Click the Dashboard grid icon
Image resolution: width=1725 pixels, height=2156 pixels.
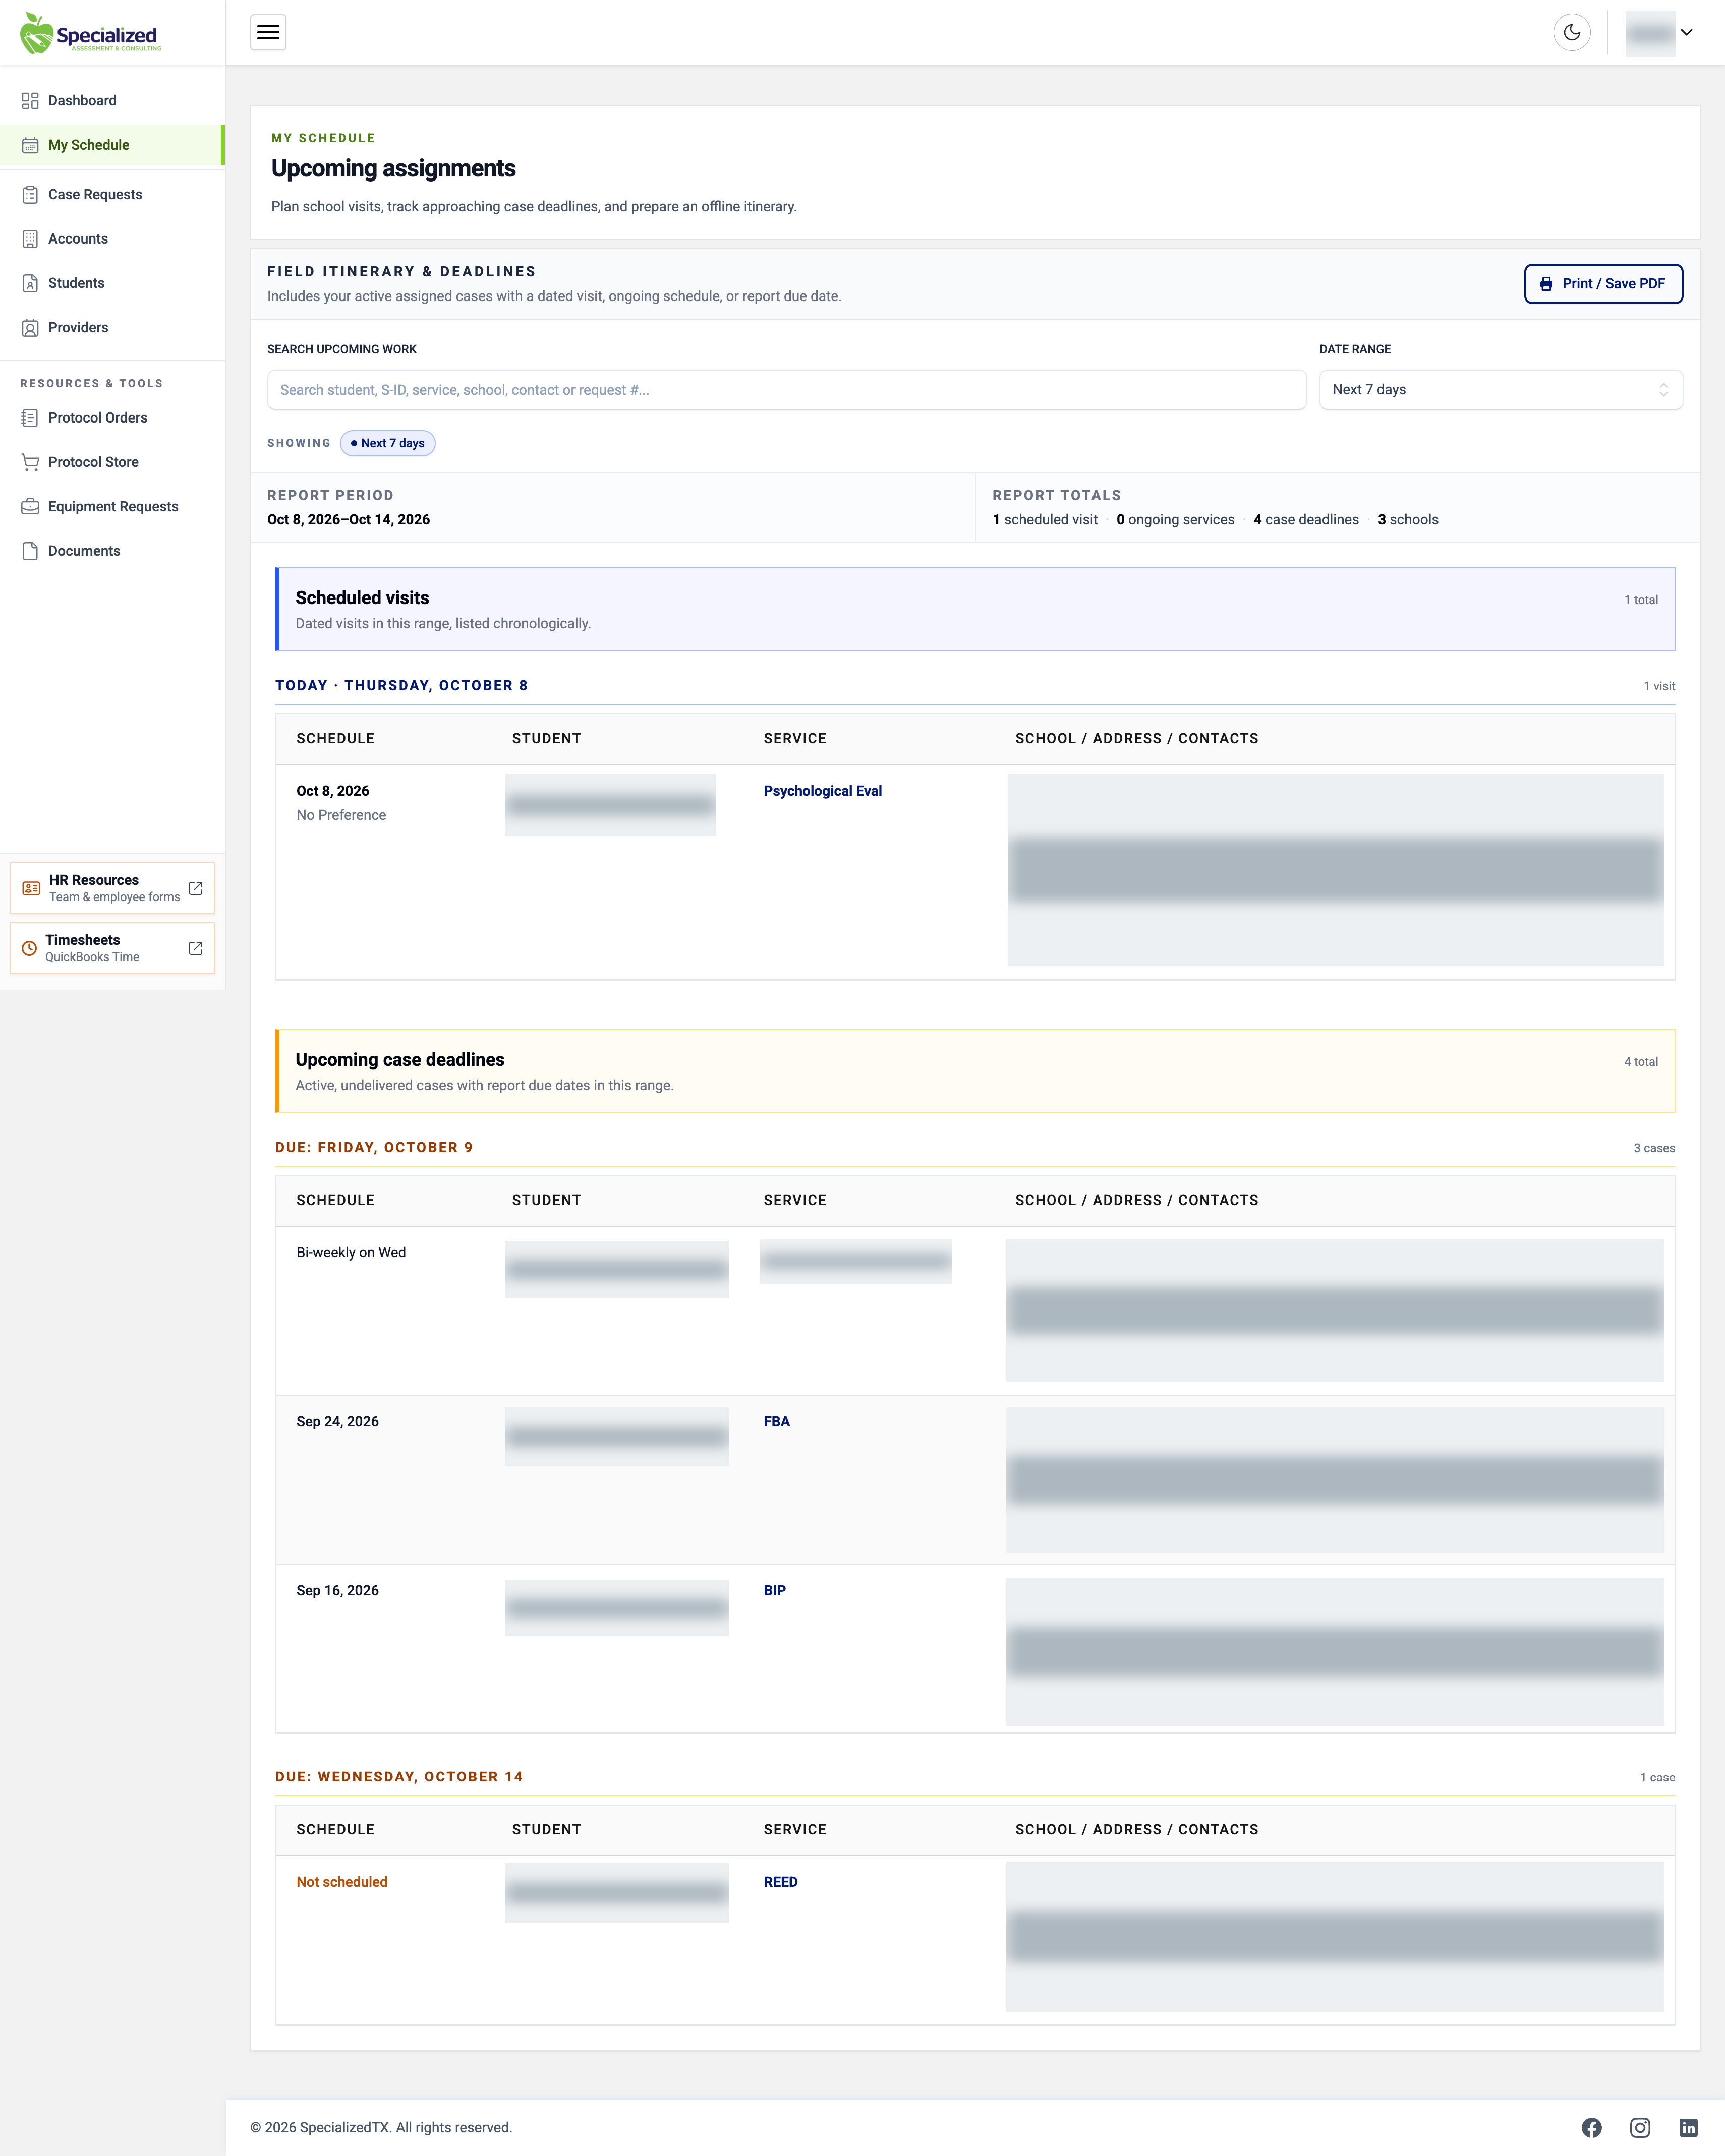tap(30, 101)
